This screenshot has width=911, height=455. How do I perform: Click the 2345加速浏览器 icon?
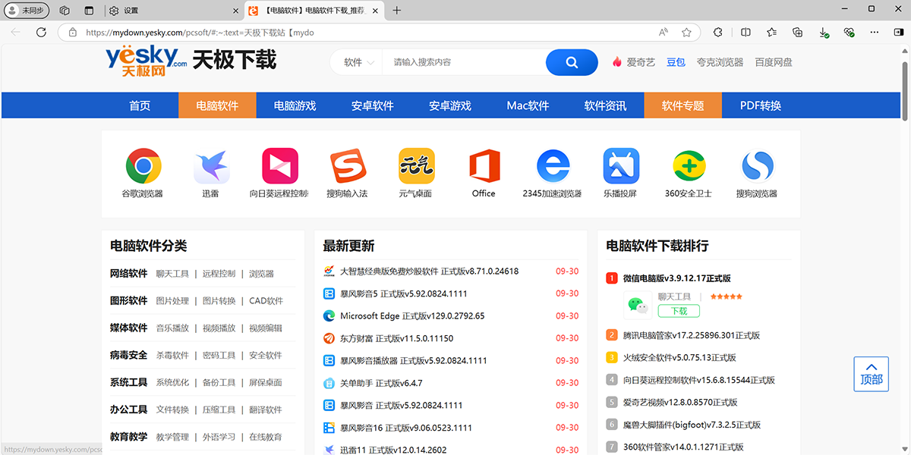click(552, 165)
